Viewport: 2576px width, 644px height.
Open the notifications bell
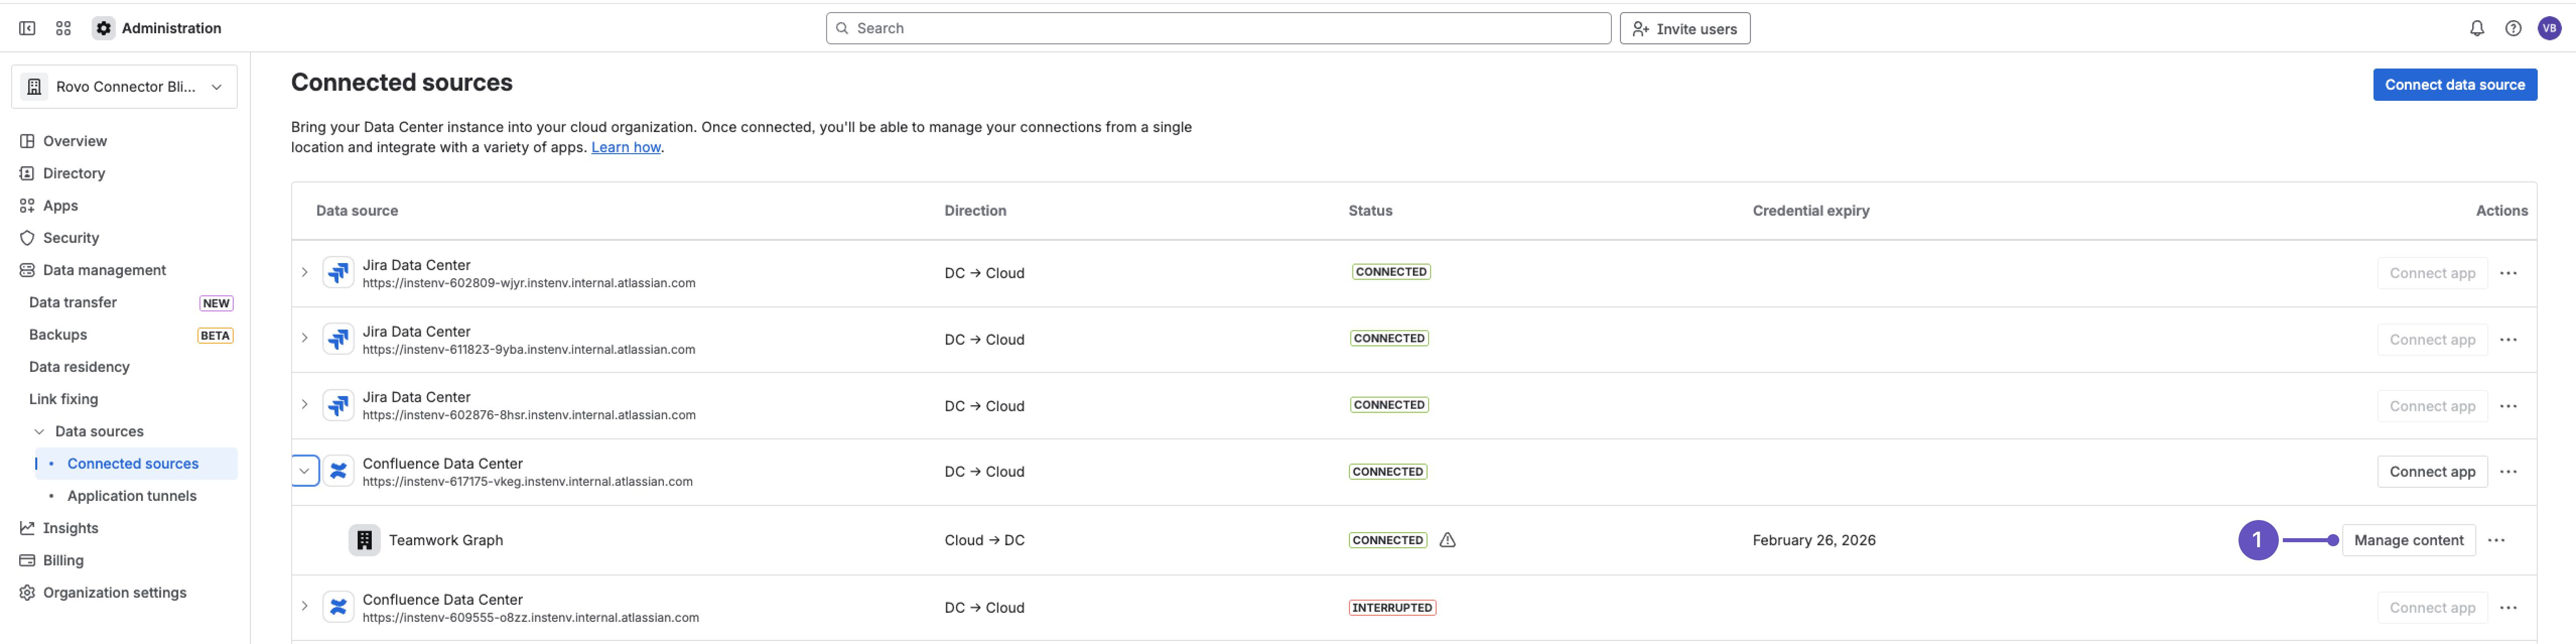point(2477,28)
